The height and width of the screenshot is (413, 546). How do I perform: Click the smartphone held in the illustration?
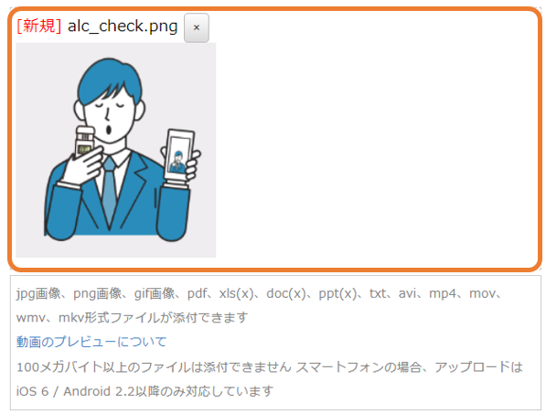point(179,154)
